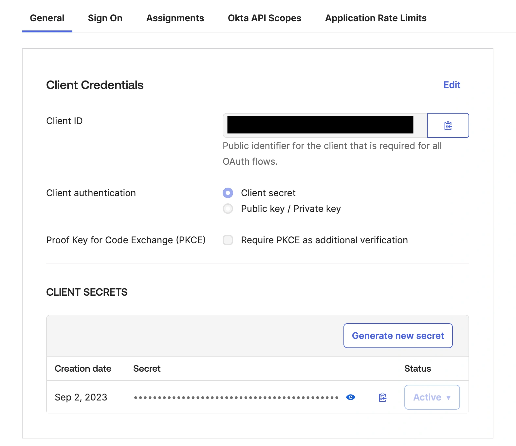The width and height of the screenshot is (516, 446).
Task: Click the Creation date column header
Action: point(83,368)
